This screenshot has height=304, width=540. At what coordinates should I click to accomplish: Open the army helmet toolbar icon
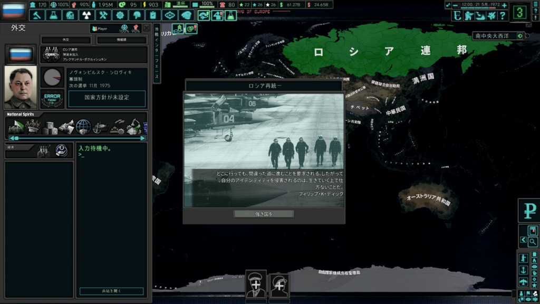coord(137,15)
